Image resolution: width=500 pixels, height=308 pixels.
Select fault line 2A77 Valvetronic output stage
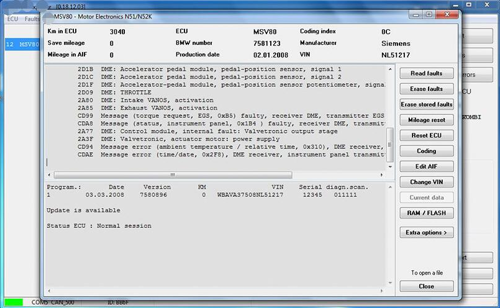point(207,132)
